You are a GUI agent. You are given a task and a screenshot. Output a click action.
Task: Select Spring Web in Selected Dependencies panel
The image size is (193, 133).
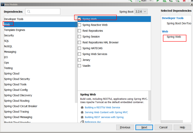tap(174, 37)
